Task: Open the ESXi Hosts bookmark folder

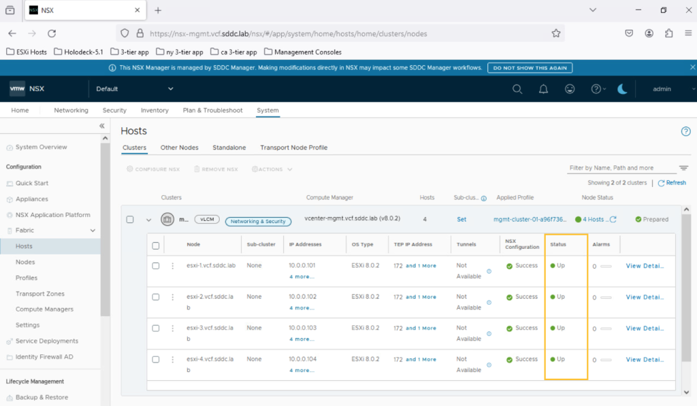Action: click(27, 52)
